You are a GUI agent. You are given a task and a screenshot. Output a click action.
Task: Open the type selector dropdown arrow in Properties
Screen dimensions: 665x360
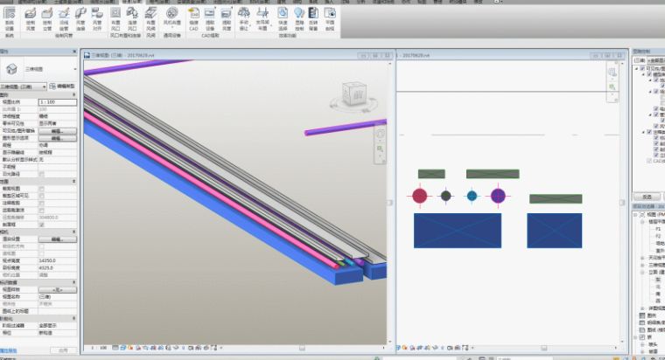point(75,69)
